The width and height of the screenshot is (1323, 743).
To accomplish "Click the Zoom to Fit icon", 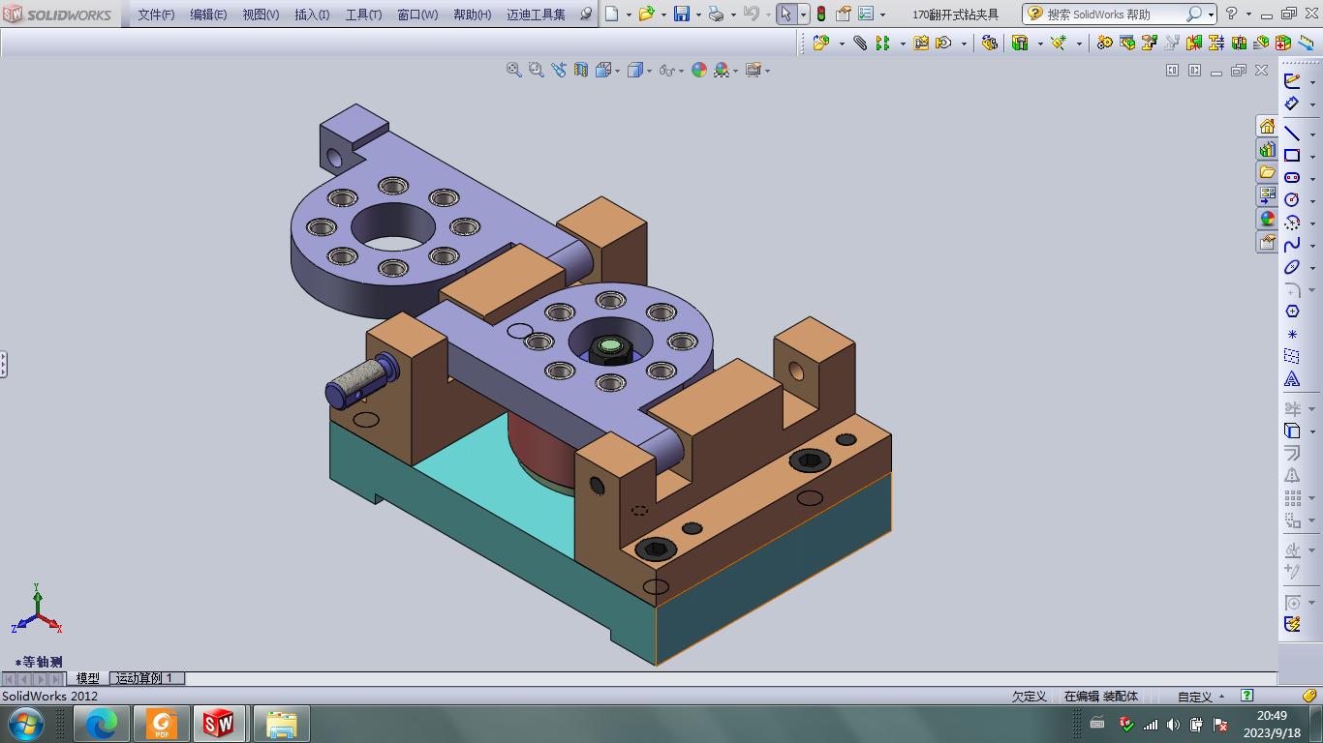I will pos(514,70).
